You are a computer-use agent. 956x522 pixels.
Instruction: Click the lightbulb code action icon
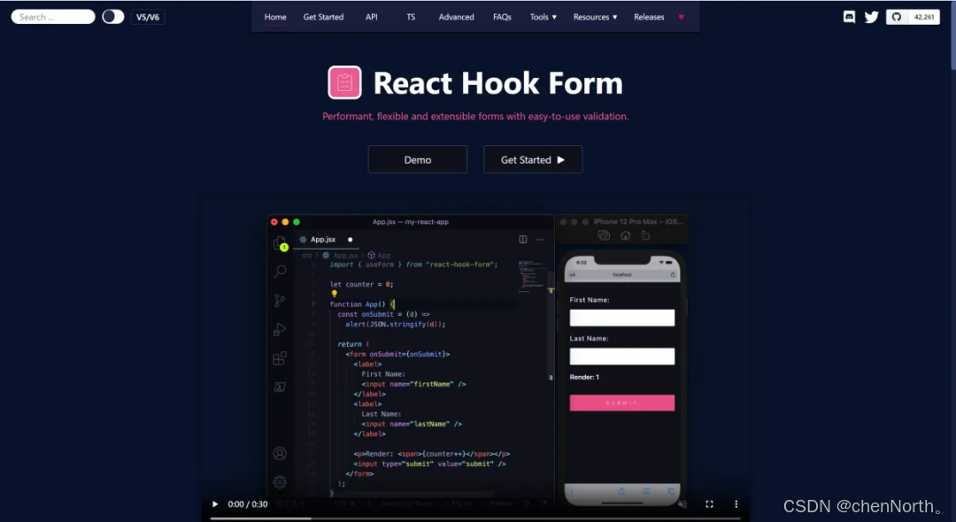[x=334, y=294]
